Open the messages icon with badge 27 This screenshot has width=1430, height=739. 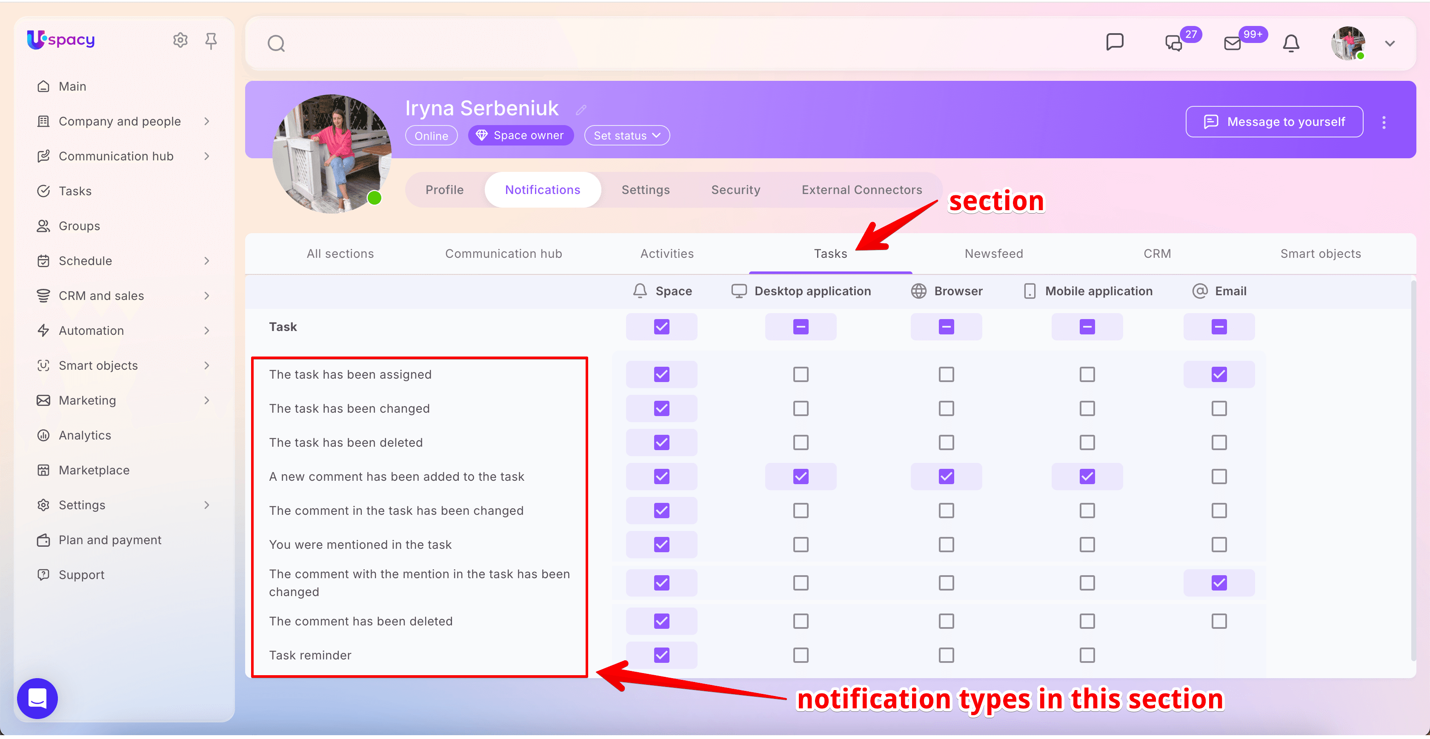pos(1173,43)
